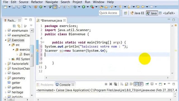Click the Skip All Breakpoints icon
The image size is (179, 101).
[30, 7]
